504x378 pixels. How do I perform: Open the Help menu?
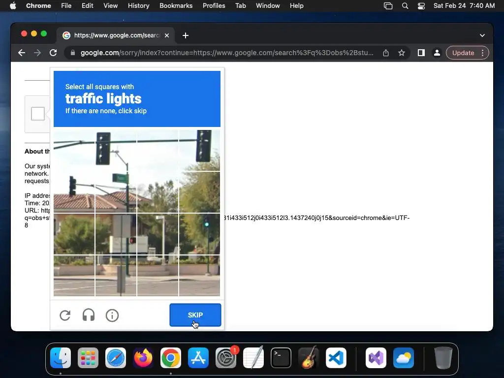tap(296, 6)
